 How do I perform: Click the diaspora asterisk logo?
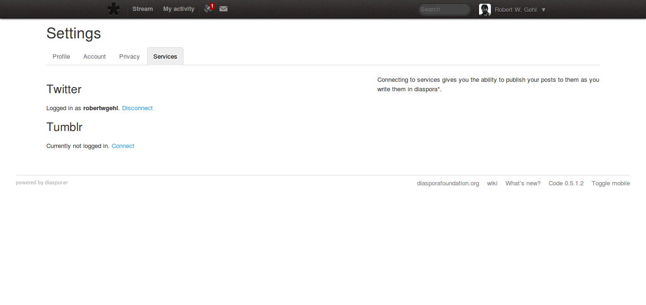tap(113, 9)
